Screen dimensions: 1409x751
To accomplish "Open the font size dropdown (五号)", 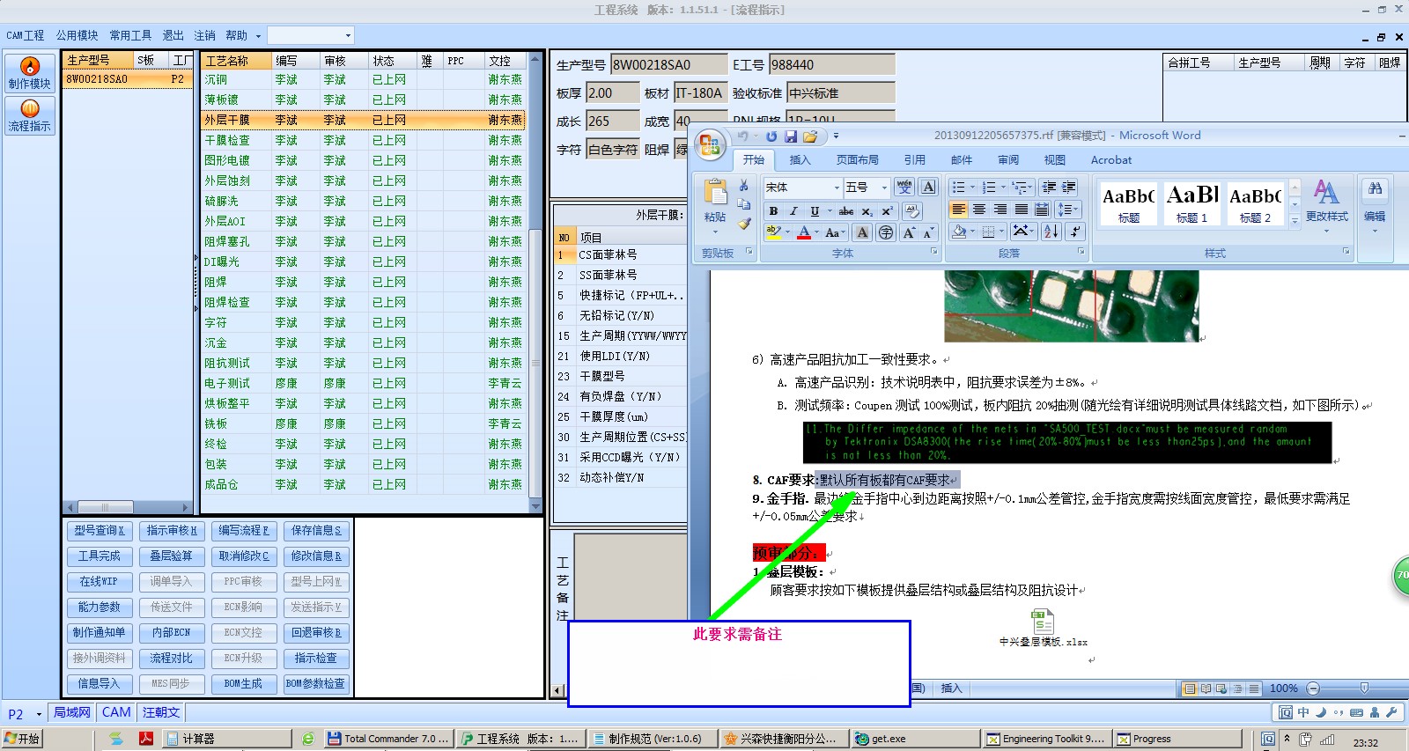I will click(885, 188).
